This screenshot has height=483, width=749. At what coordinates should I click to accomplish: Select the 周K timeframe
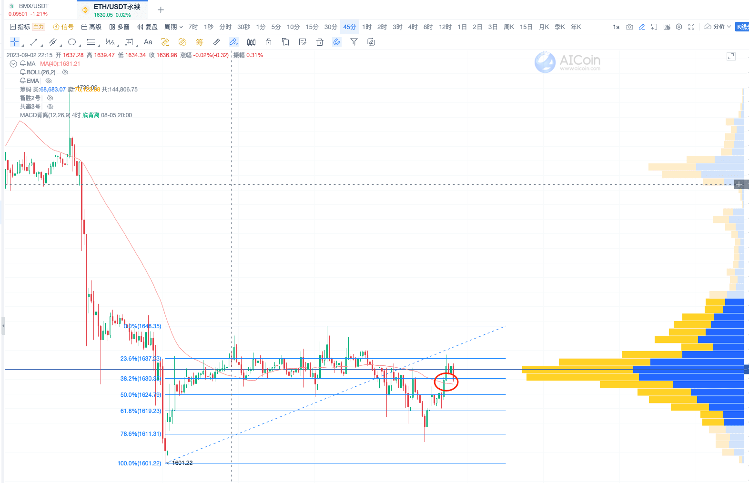[x=509, y=27]
